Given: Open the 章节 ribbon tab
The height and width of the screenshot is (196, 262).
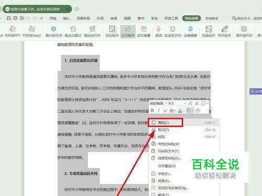Looking at the screenshot, I should 141,18.
